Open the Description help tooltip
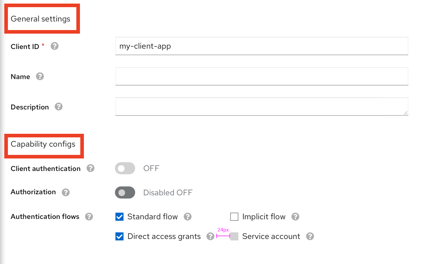Screen dimensions: 423x264 pos(58,107)
